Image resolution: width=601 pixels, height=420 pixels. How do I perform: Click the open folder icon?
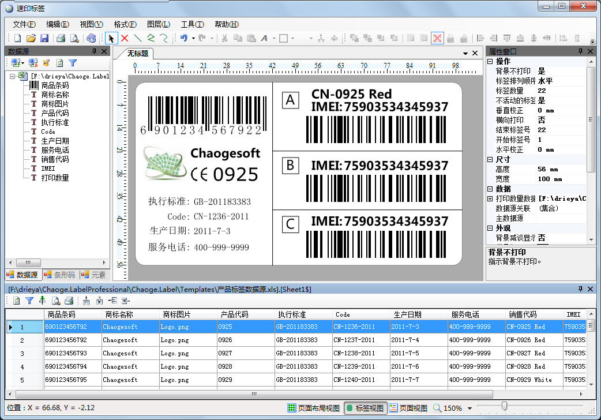coord(31,39)
